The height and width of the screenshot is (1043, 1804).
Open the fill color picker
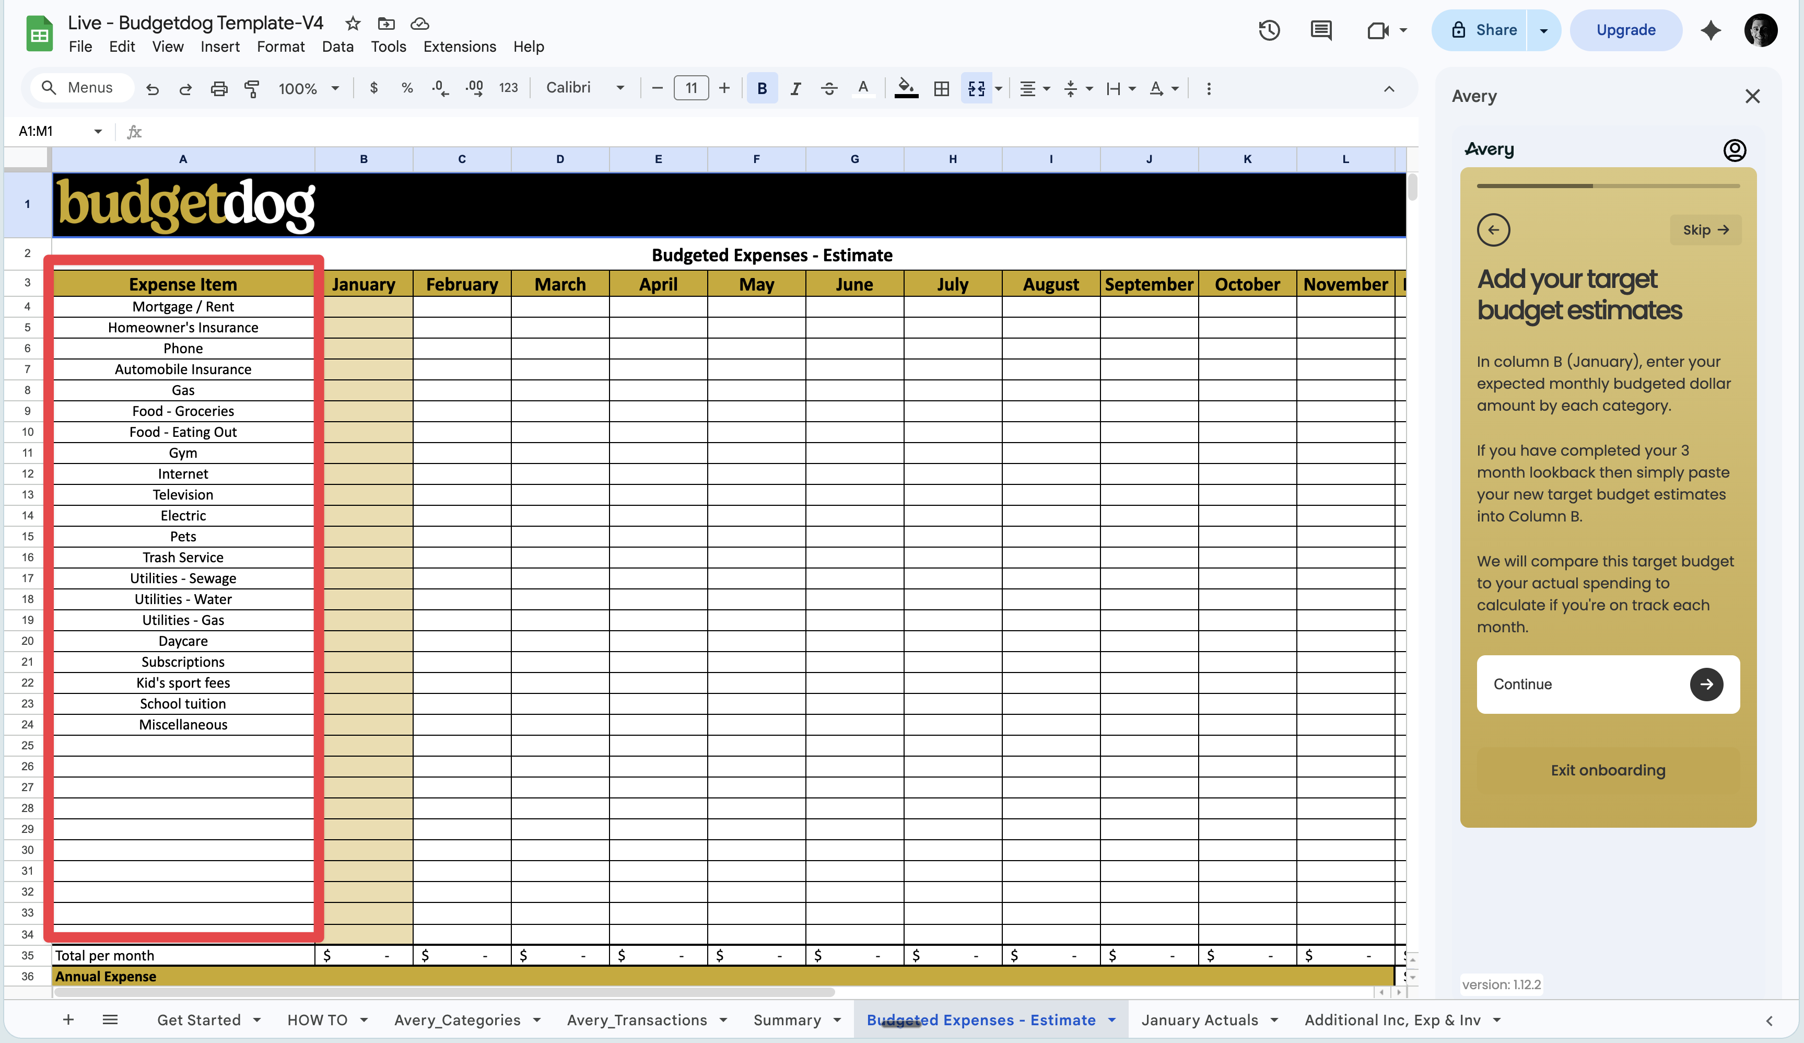(x=905, y=88)
